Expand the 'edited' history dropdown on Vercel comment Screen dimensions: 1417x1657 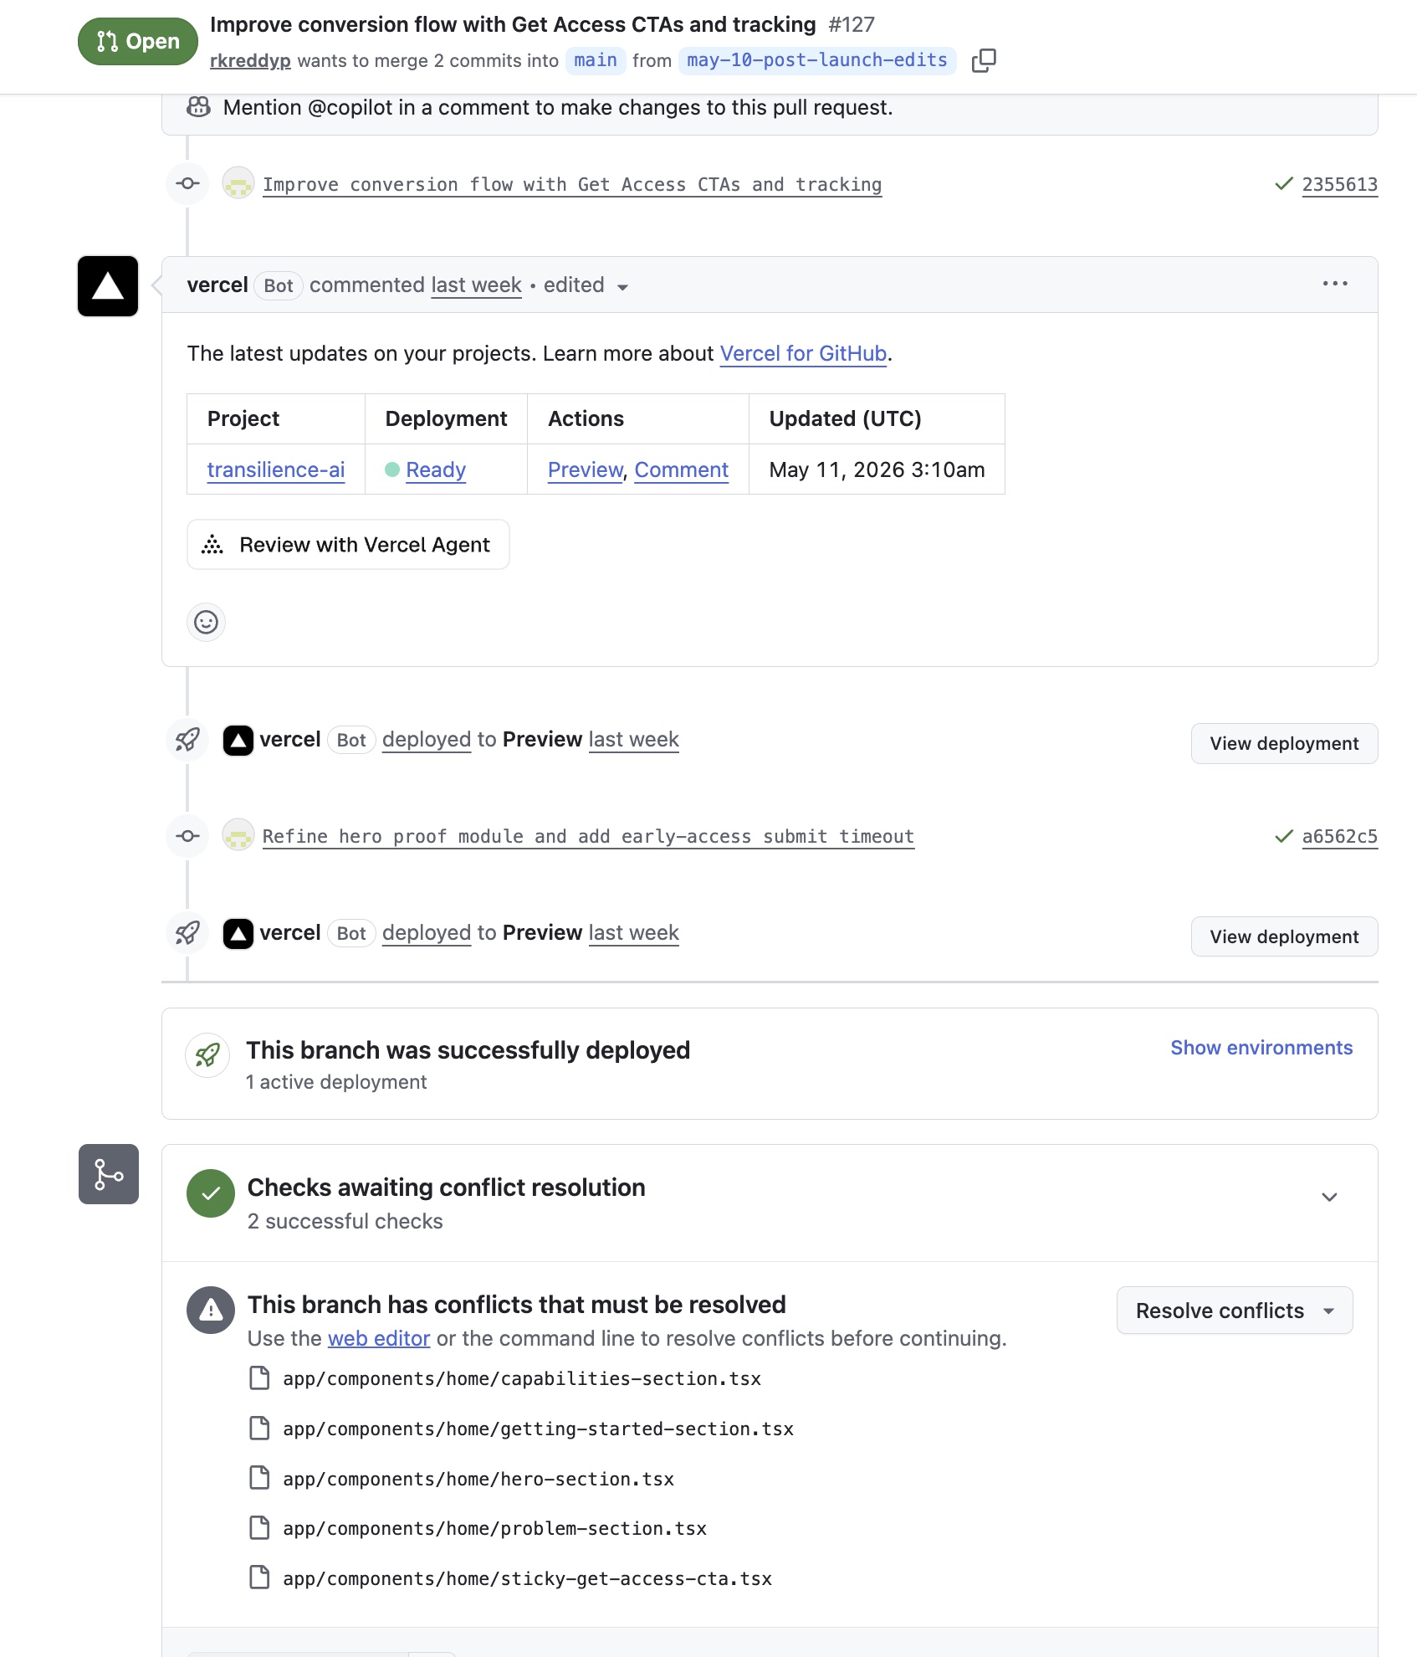(x=586, y=285)
